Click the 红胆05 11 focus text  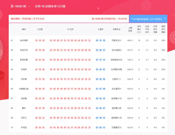pos(116,79)
